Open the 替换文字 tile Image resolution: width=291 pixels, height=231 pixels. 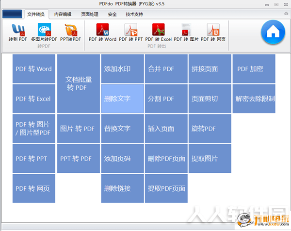pos(123,129)
